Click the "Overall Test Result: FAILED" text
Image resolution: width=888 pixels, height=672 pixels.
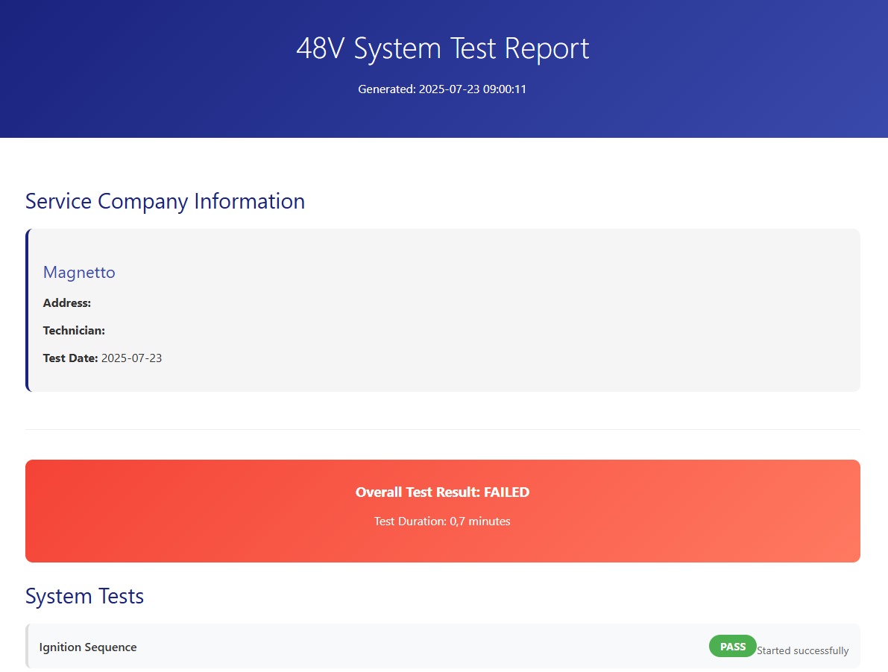(442, 492)
